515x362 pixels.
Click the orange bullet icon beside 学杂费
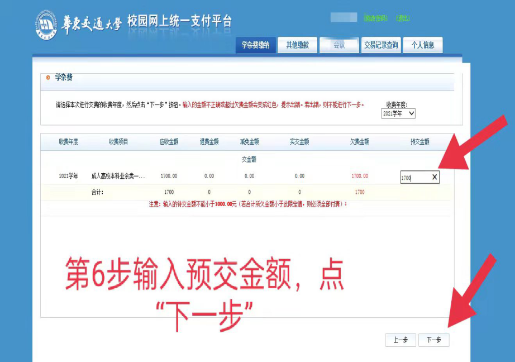48,78
